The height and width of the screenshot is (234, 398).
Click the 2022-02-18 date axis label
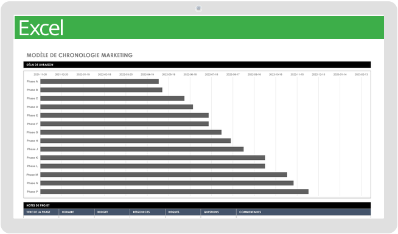(x=104, y=75)
